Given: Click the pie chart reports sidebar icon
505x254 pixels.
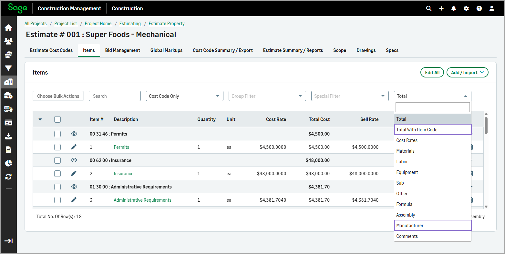Looking at the screenshot, I should [x=8, y=163].
